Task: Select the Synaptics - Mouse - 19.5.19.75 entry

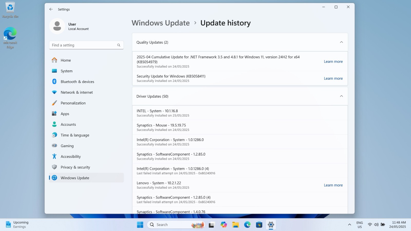Action: pyautogui.click(x=240, y=127)
